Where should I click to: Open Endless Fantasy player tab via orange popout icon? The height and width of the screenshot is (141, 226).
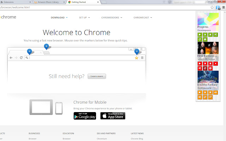(x=210, y=97)
